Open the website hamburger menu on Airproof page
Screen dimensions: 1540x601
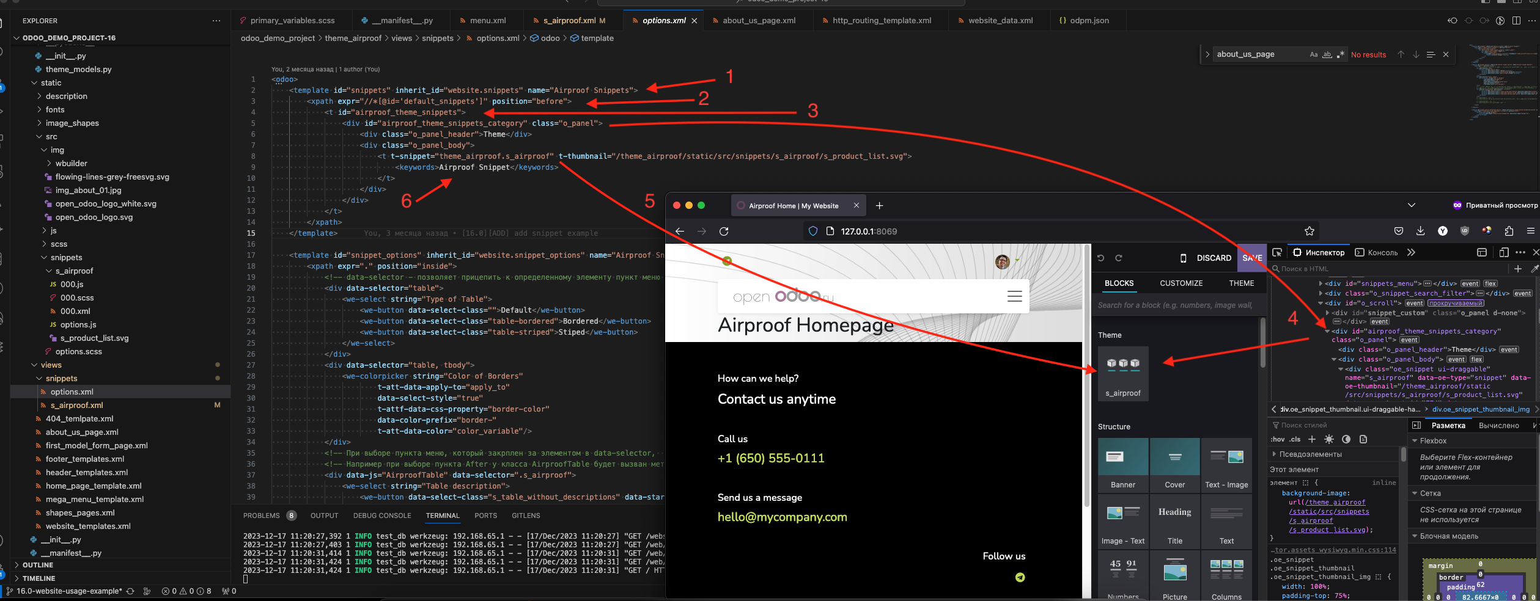pyautogui.click(x=1014, y=296)
